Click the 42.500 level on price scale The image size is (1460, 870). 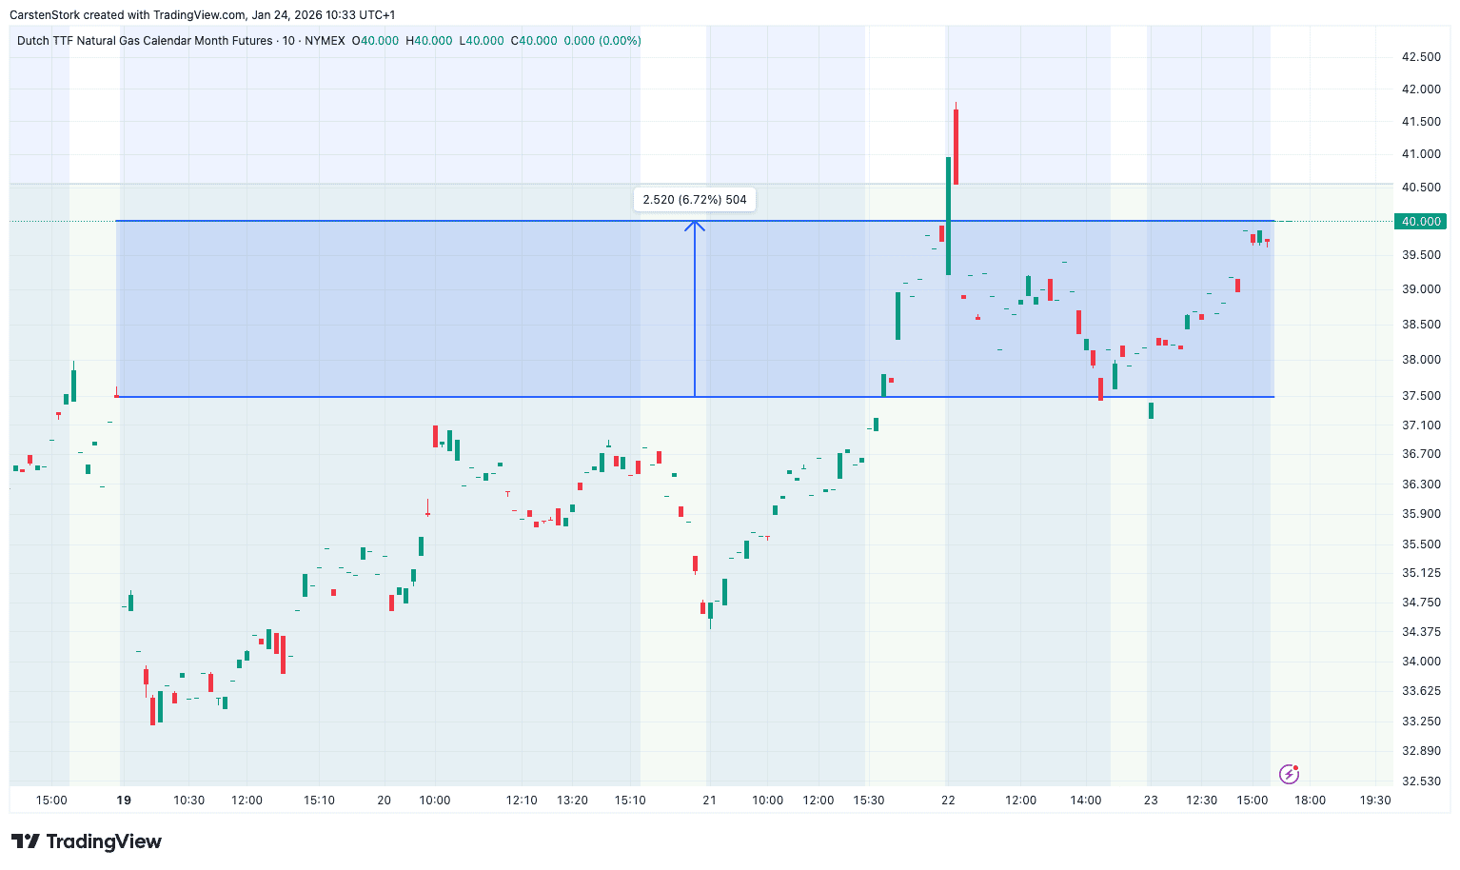[x=1421, y=57]
